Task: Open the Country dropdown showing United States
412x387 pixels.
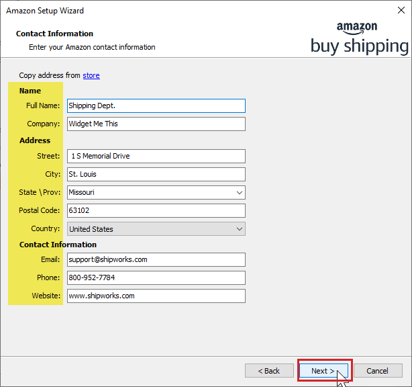Action: [x=156, y=229]
